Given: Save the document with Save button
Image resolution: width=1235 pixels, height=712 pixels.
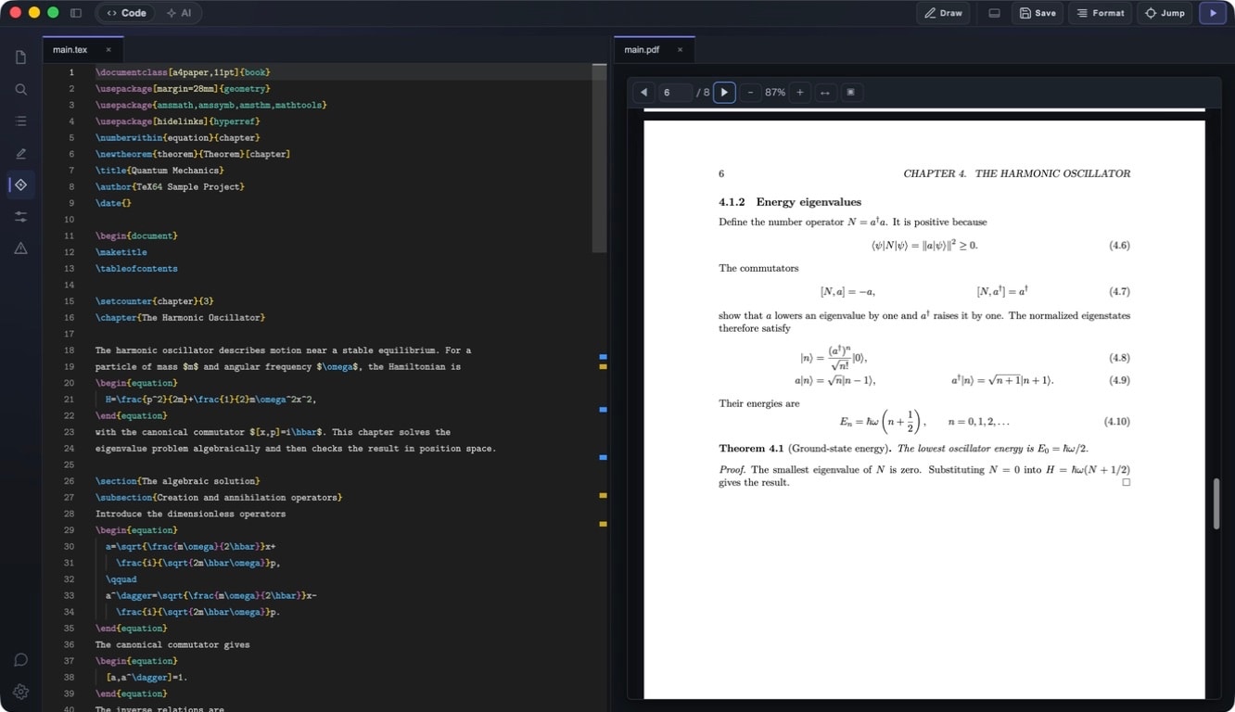Looking at the screenshot, I should click(1037, 13).
